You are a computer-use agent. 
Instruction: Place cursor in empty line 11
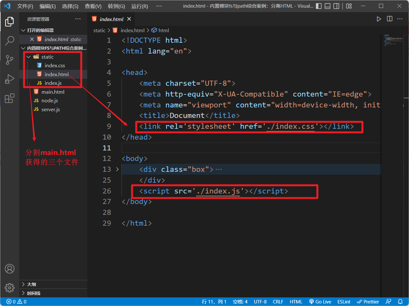coord(251,148)
